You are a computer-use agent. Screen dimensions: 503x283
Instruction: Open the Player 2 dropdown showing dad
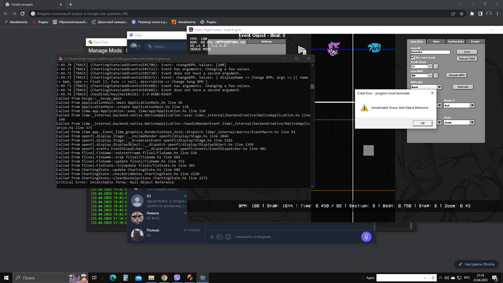pyautogui.click(x=472, y=105)
